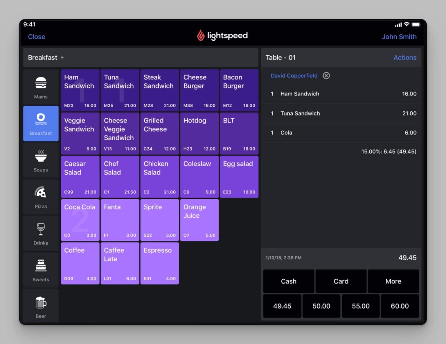Open the Actions menu for Table 01
The height and width of the screenshot is (344, 446).
[405, 57]
